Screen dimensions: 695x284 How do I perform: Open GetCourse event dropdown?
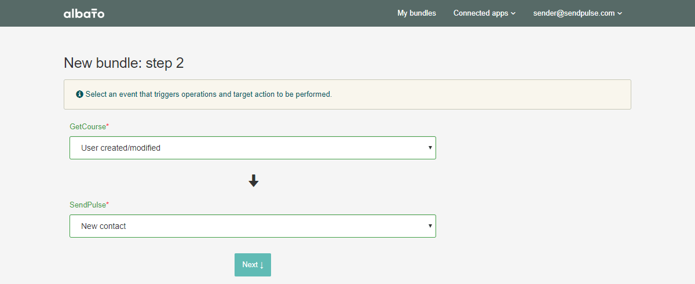click(253, 148)
